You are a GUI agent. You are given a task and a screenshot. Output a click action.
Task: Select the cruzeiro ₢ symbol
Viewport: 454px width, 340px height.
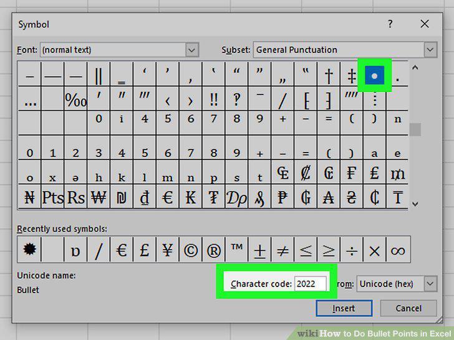(x=329, y=172)
